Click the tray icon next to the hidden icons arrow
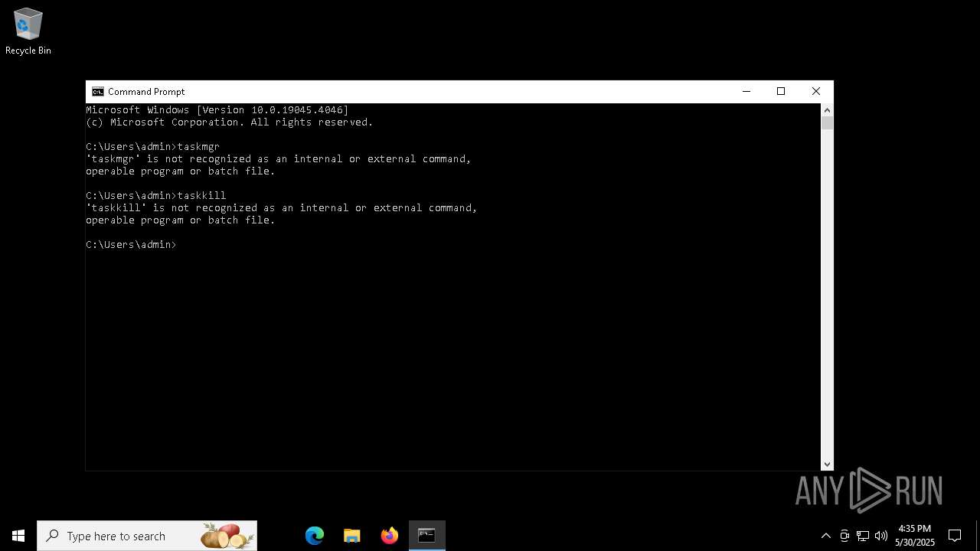This screenshot has width=980, height=551. point(844,536)
